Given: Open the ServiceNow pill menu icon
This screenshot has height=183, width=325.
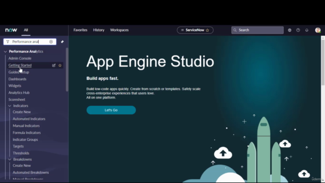Looking at the screenshot, I should pyautogui.click(x=182, y=30).
